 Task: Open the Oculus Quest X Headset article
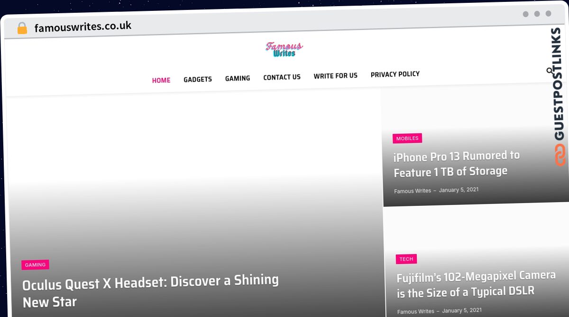coord(150,291)
